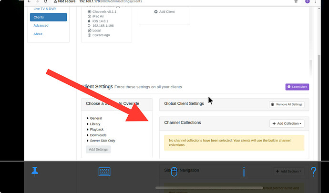Viewport: 329px width, 193px height.
Task: Open help via question mark icon
Action: click(314, 172)
